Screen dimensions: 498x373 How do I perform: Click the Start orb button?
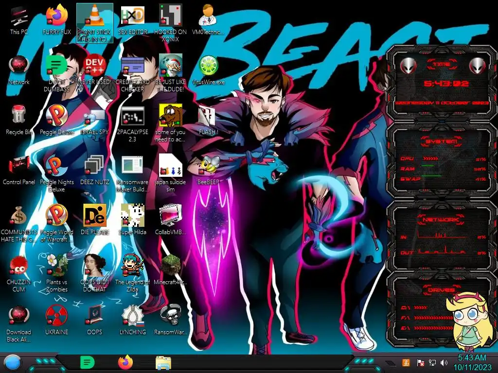coord(12,363)
